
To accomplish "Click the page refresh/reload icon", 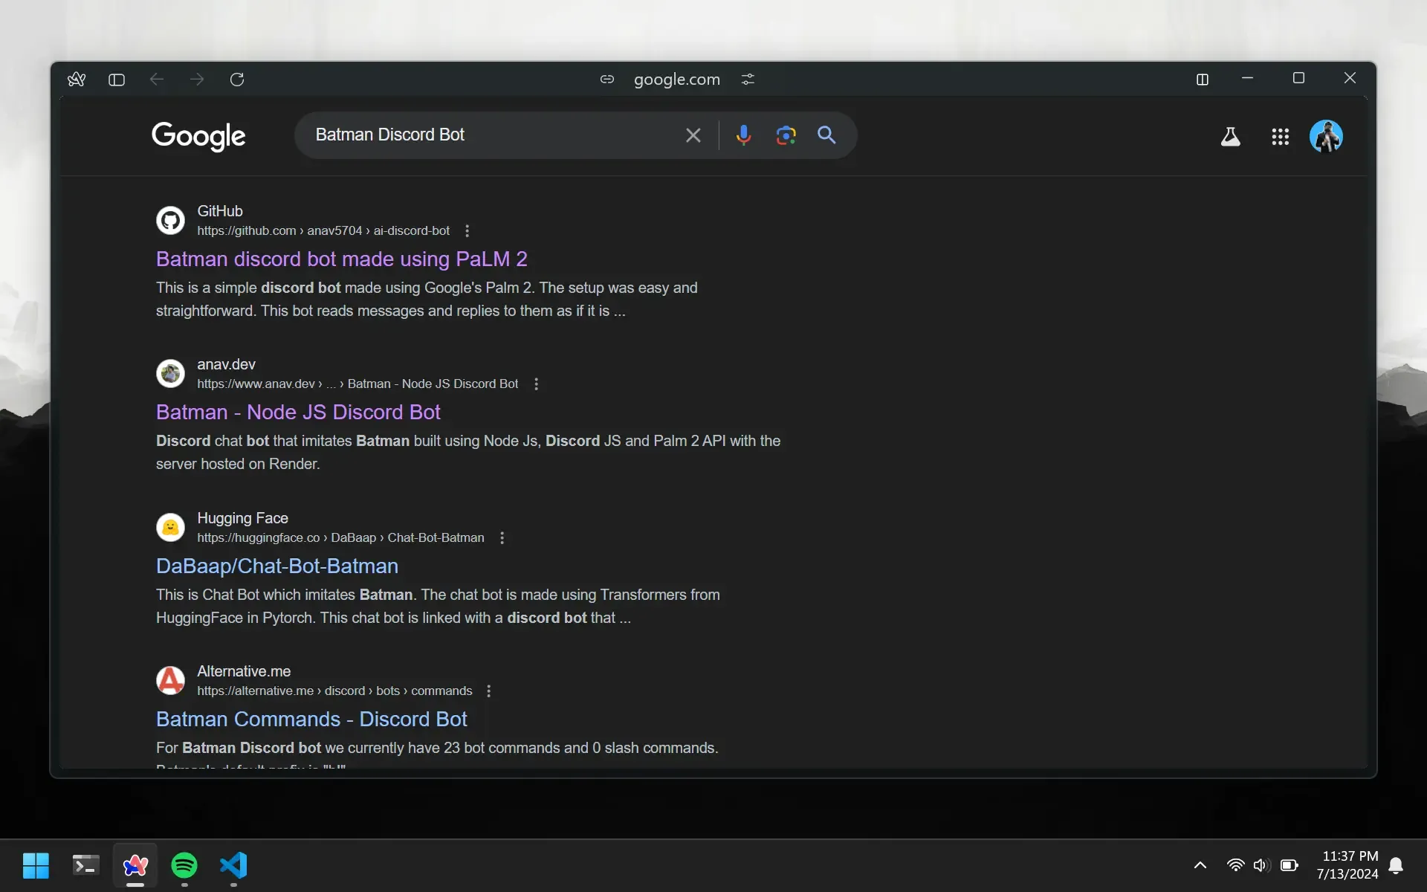I will (236, 78).
